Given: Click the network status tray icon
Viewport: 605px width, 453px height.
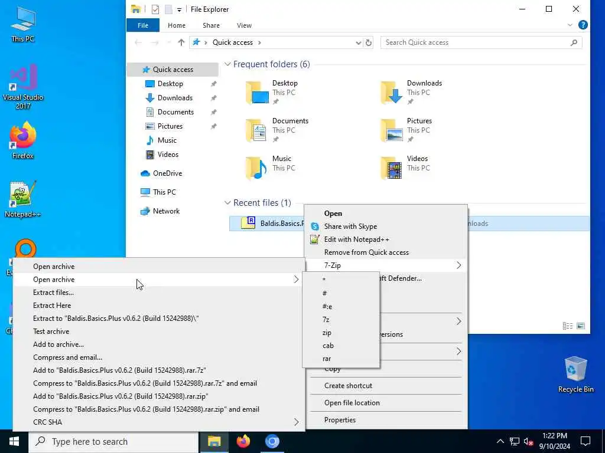Looking at the screenshot, I should 515,441.
